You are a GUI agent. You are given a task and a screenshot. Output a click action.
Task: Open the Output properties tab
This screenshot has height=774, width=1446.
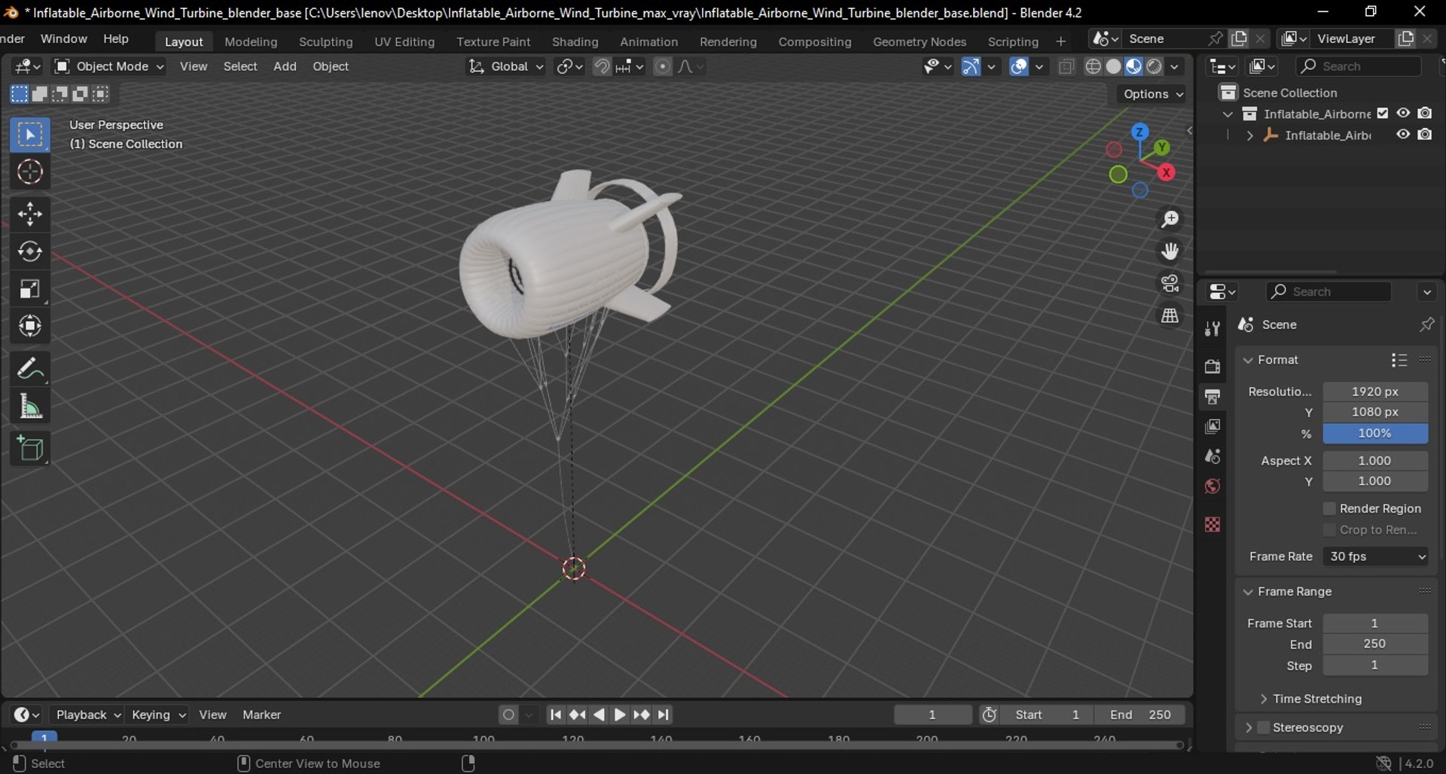pyautogui.click(x=1213, y=396)
